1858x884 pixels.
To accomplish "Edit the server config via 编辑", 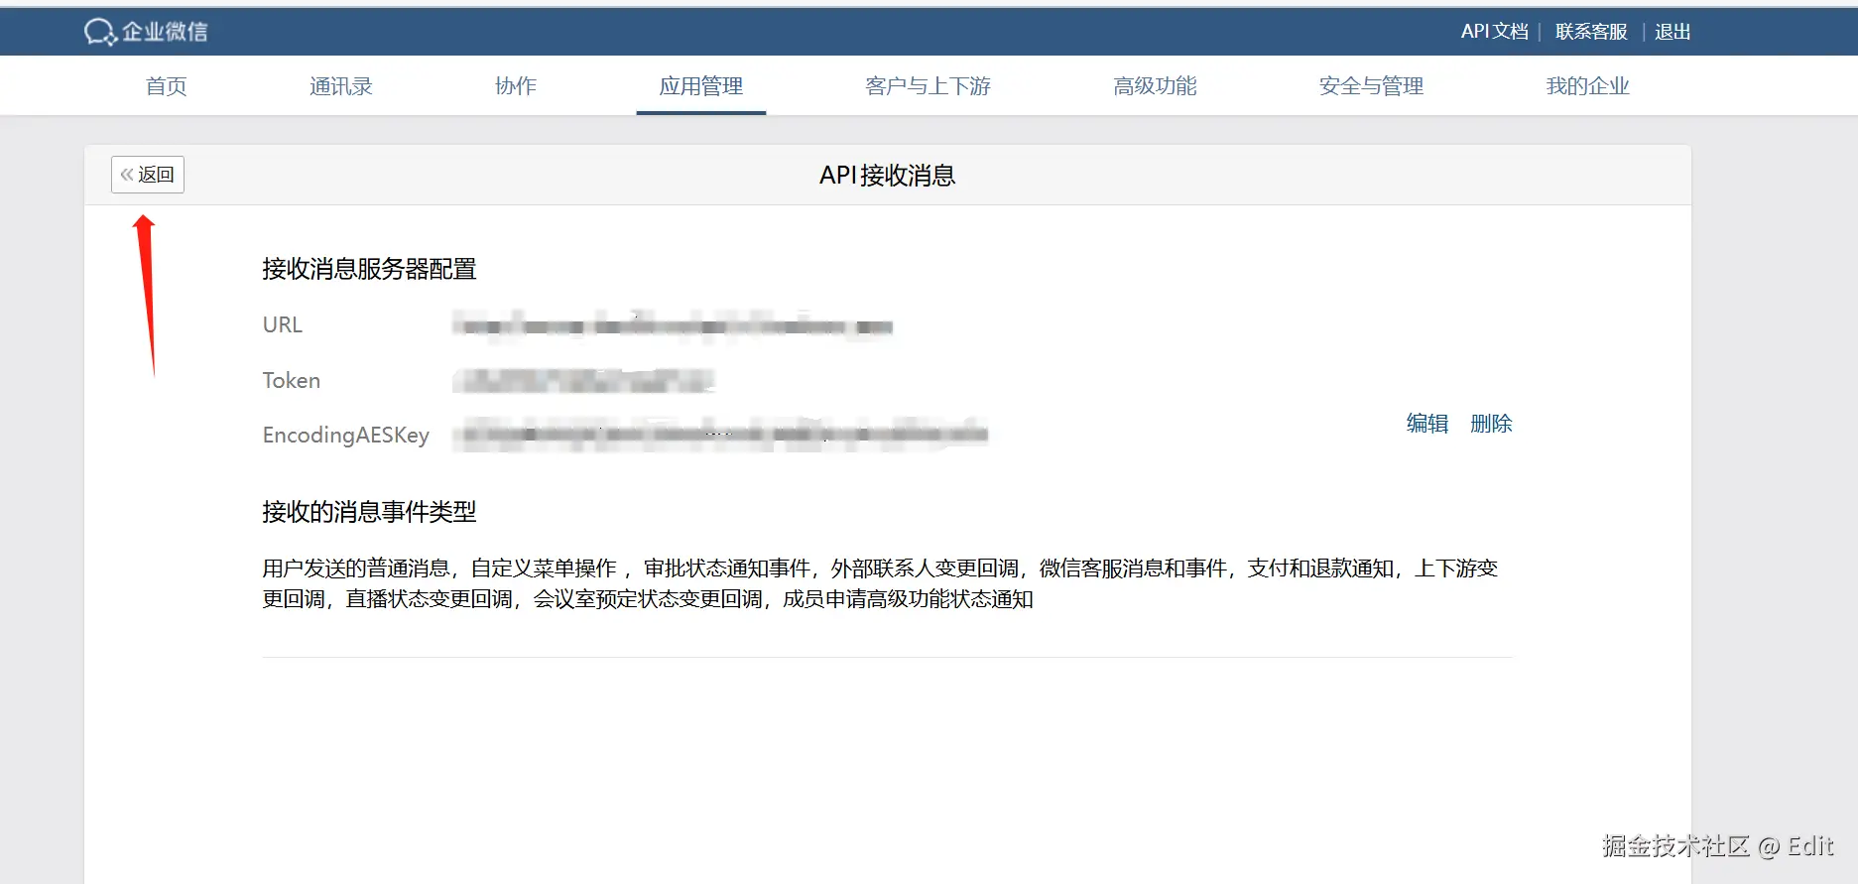I will click(x=1427, y=424).
